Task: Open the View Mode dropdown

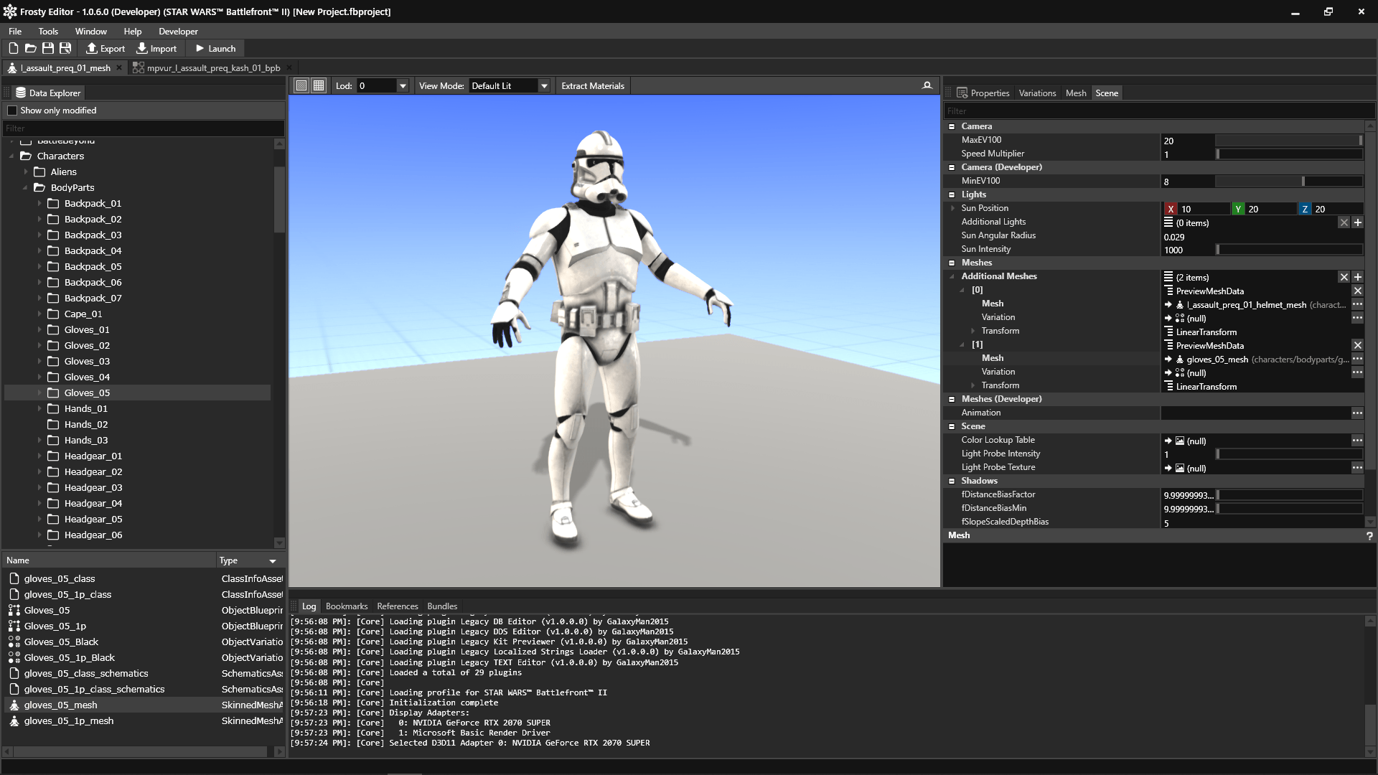Action: point(544,85)
